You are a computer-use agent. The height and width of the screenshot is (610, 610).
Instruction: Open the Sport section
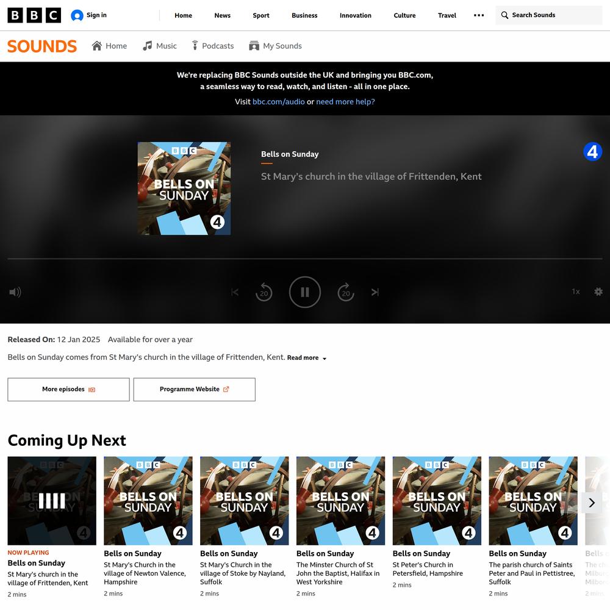tap(260, 16)
